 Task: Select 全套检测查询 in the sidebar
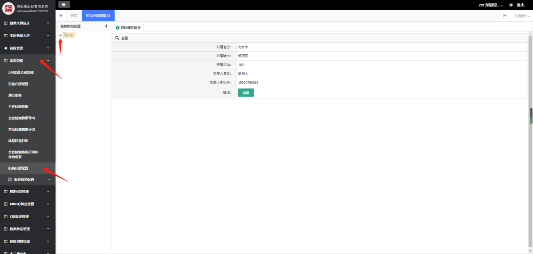pos(18,106)
